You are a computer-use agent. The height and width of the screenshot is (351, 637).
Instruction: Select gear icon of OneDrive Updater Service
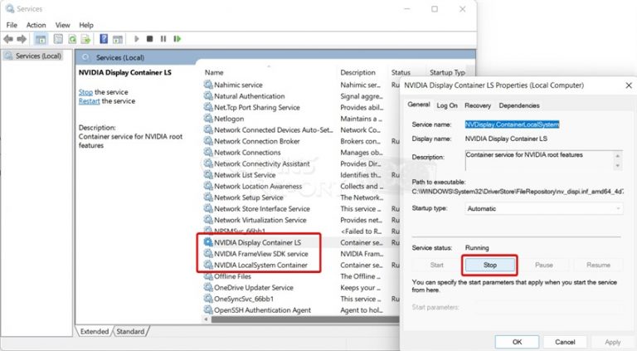tap(208, 287)
